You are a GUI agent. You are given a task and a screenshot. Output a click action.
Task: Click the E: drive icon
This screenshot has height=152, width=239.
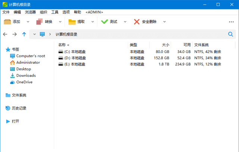coord(60,64)
